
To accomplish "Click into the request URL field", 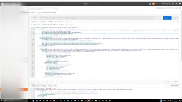I will (98, 18).
